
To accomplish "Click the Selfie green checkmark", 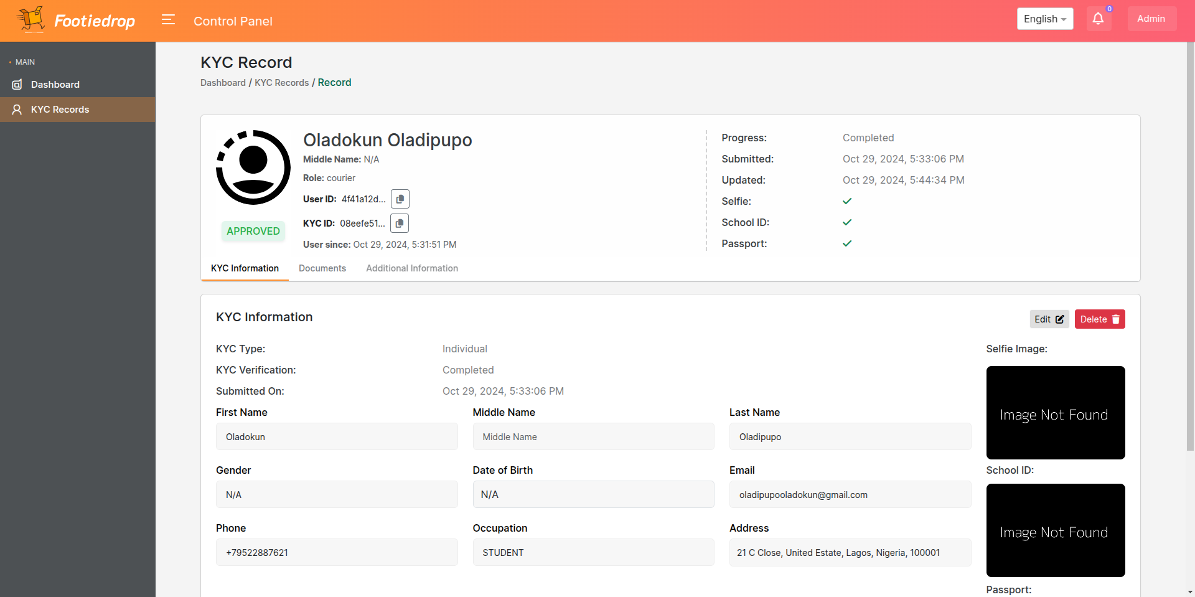I will [x=847, y=201].
